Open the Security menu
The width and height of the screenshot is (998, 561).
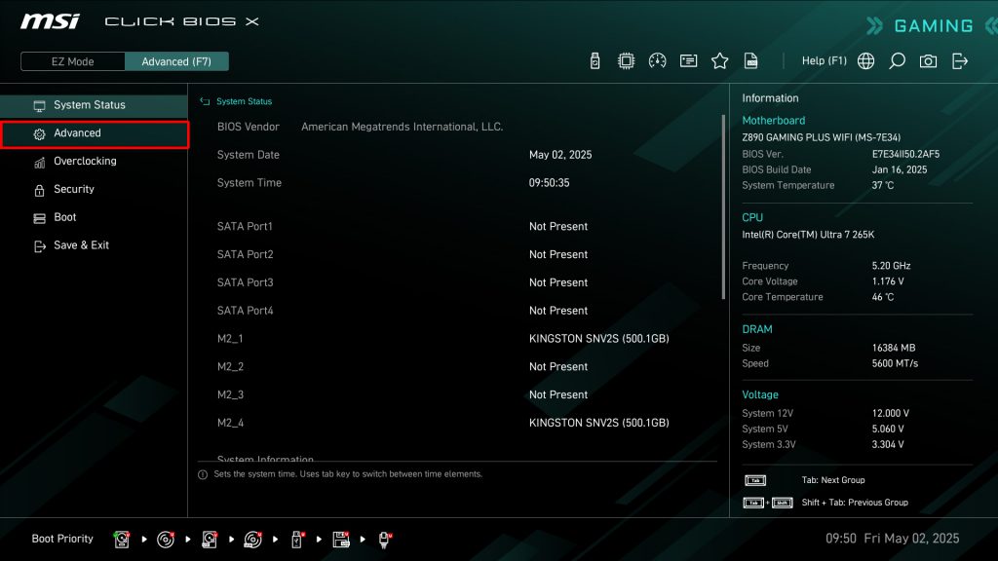[x=95, y=190]
